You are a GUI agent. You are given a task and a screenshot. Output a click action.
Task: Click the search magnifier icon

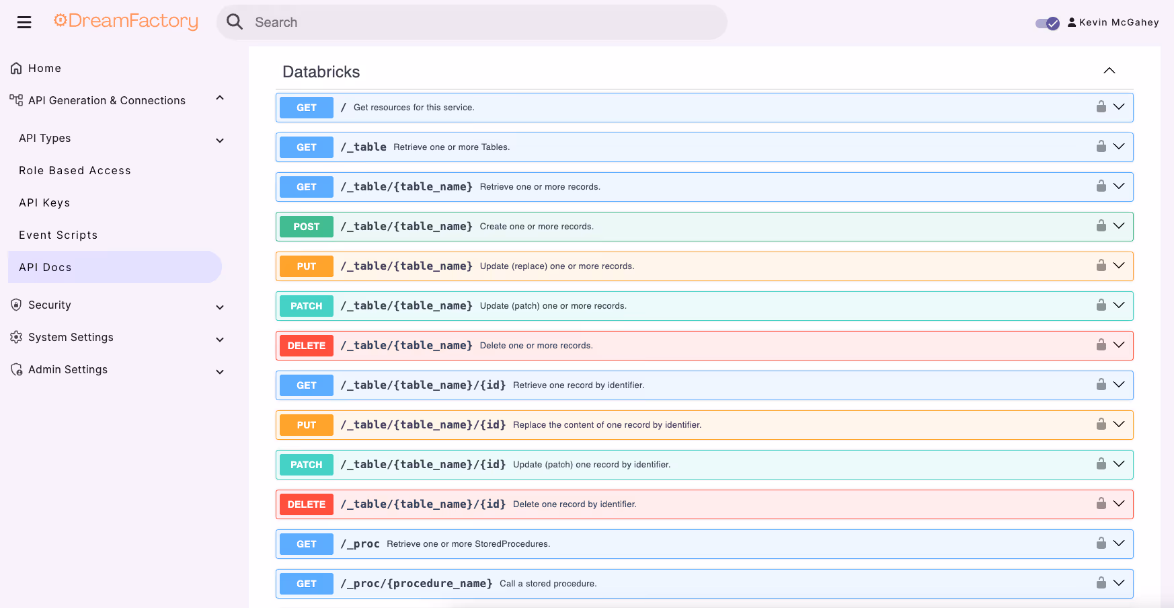coord(235,22)
